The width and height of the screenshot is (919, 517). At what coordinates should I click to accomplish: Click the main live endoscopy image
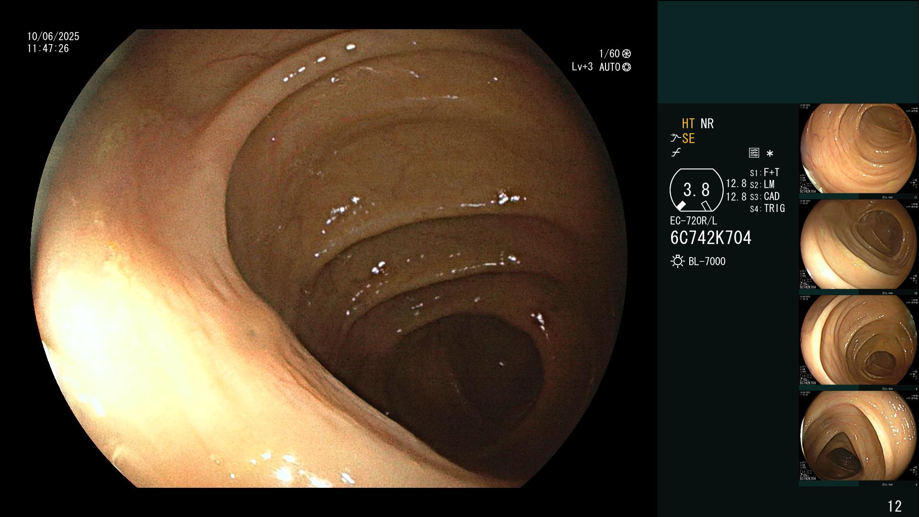coord(329,258)
